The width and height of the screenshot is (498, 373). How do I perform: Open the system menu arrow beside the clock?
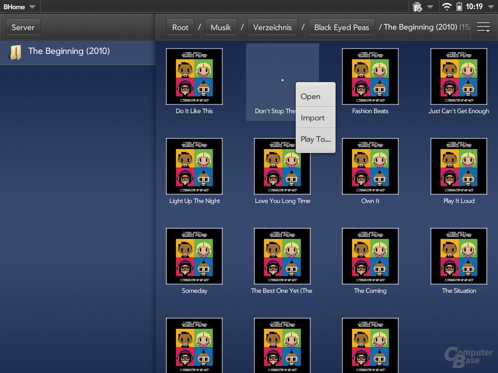(491, 7)
